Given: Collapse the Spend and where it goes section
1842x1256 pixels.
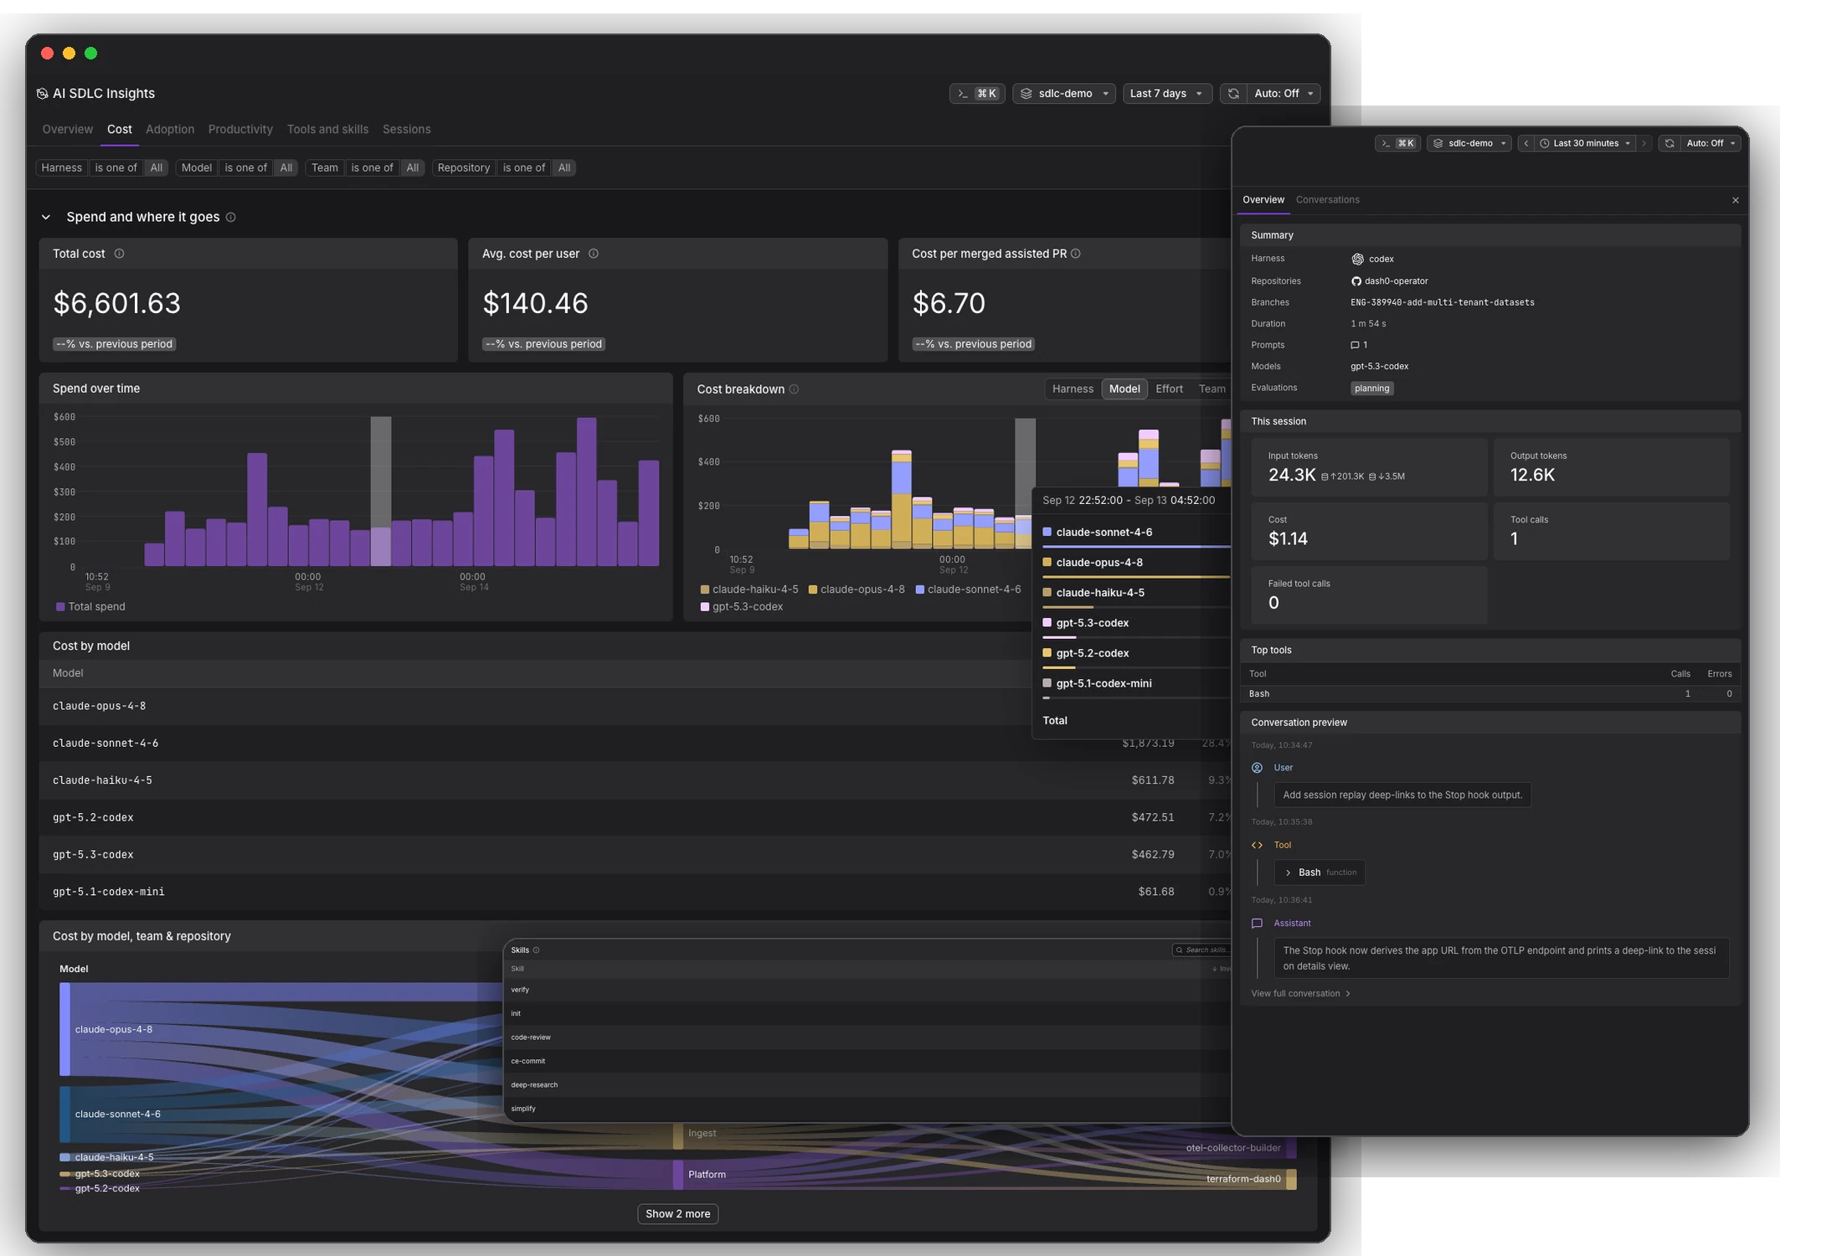Looking at the screenshot, I should coord(46,218).
